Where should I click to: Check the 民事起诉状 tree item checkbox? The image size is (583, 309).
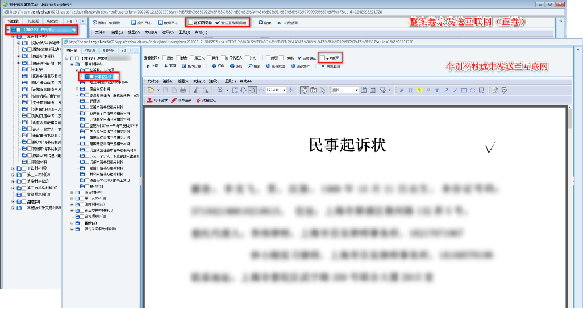pos(91,77)
